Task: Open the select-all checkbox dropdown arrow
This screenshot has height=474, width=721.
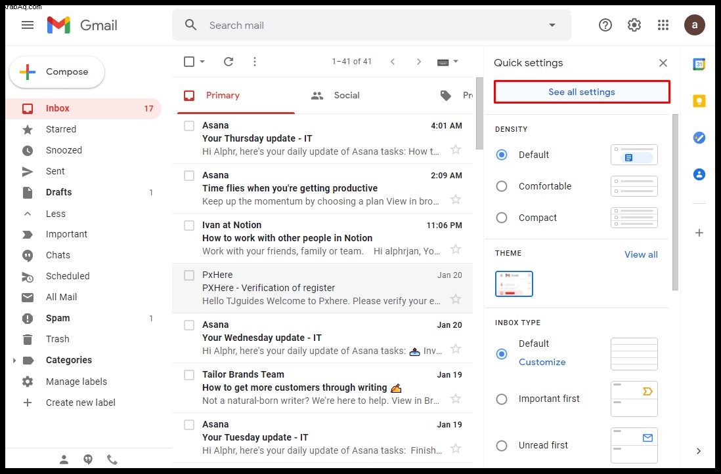Action: 202,62
